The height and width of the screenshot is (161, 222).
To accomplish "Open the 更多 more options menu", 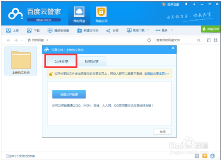I will [161, 30].
